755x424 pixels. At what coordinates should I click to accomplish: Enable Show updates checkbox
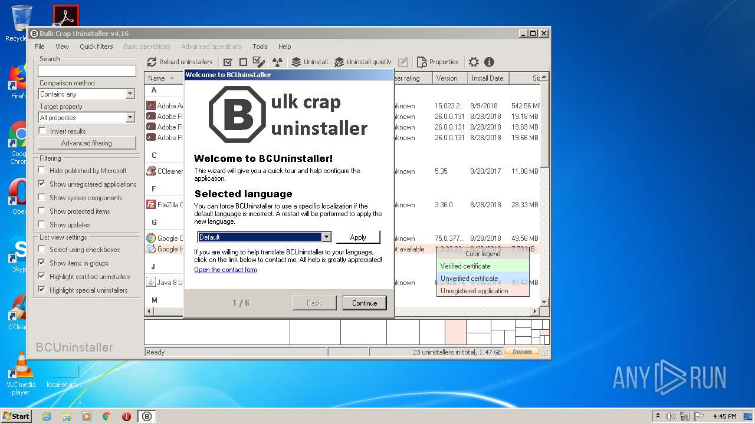[x=42, y=224]
